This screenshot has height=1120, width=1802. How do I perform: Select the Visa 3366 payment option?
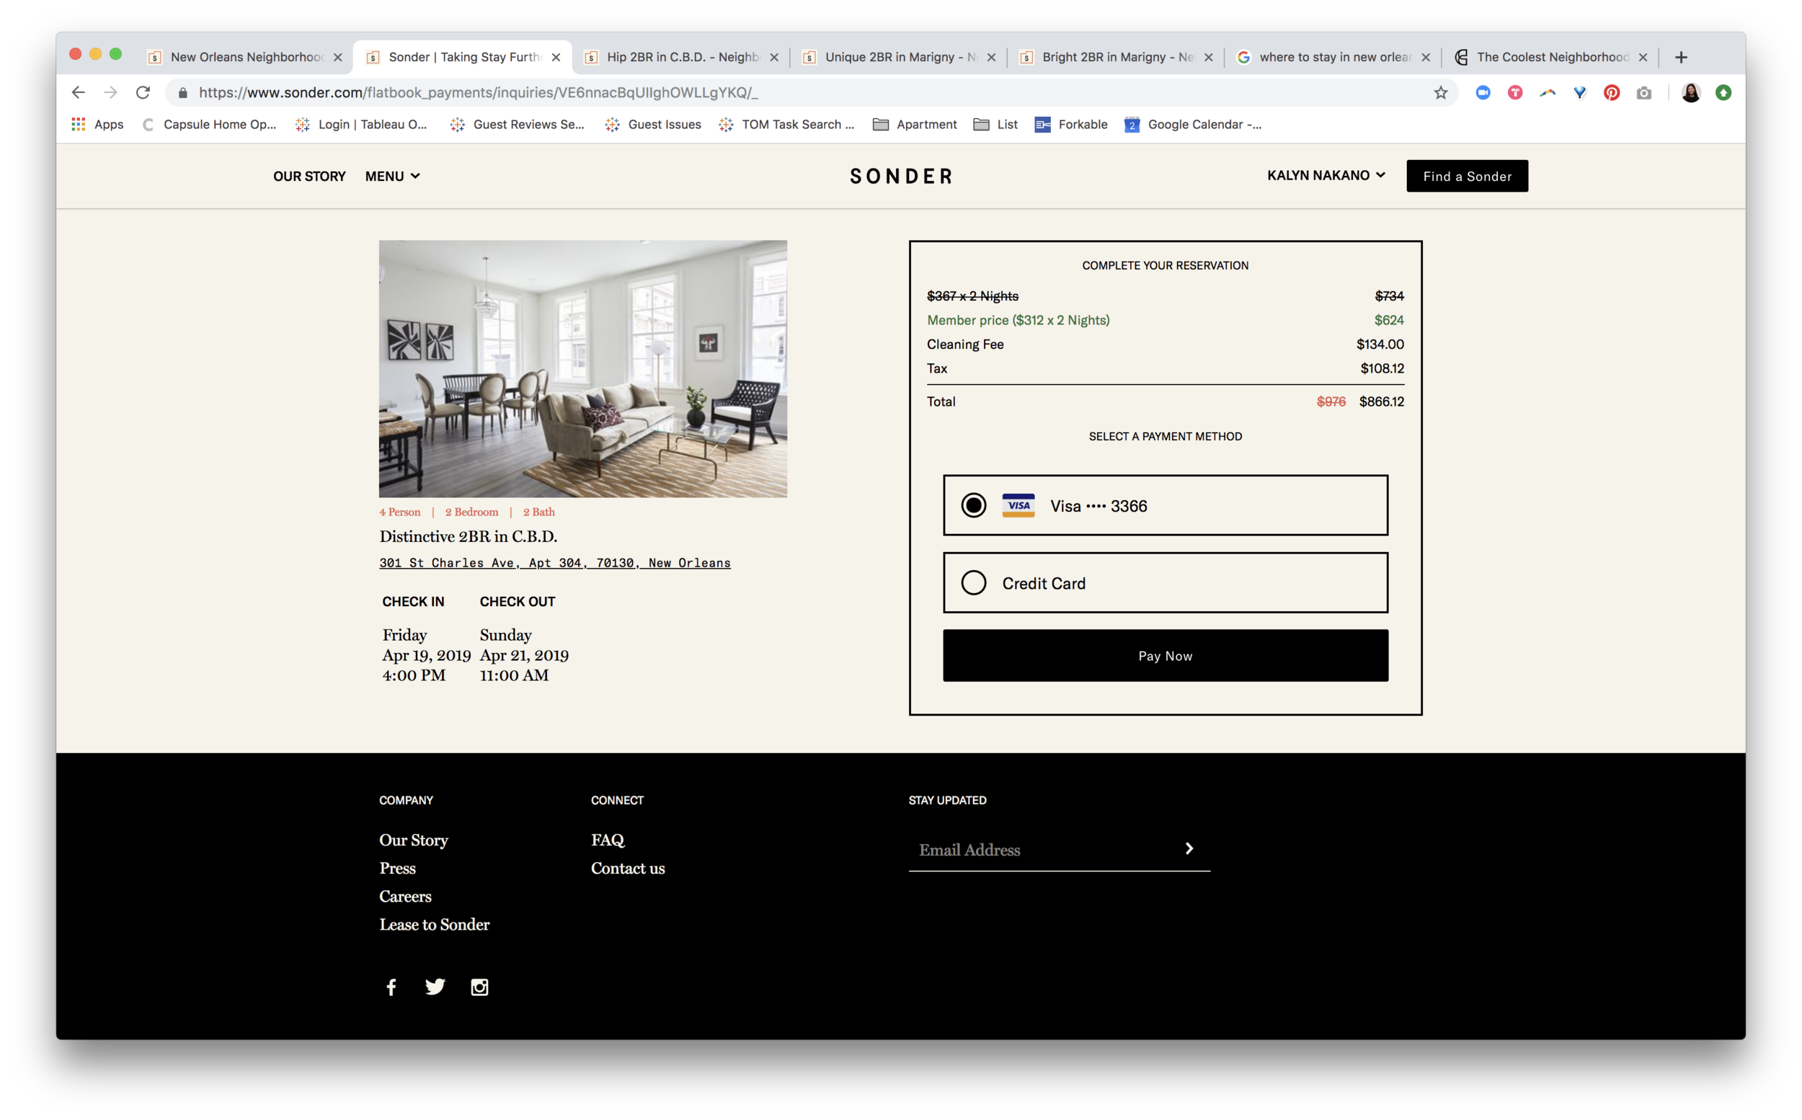1165,505
